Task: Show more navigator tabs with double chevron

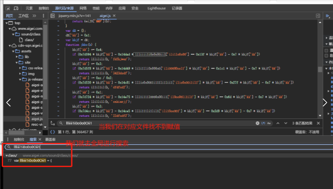Action: pyautogui.click(x=35, y=16)
